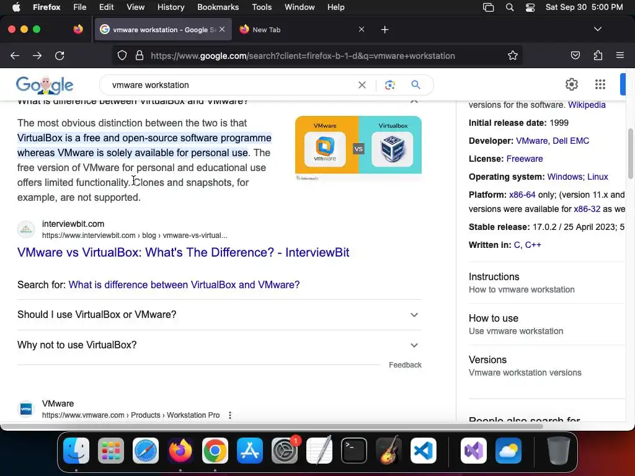This screenshot has width=635, height=476.
Task: Open Visual Studio Code from the dock
Action: (423, 451)
